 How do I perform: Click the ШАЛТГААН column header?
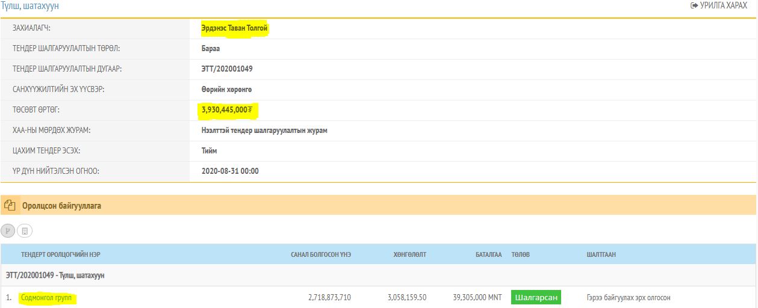click(x=601, y=254)
